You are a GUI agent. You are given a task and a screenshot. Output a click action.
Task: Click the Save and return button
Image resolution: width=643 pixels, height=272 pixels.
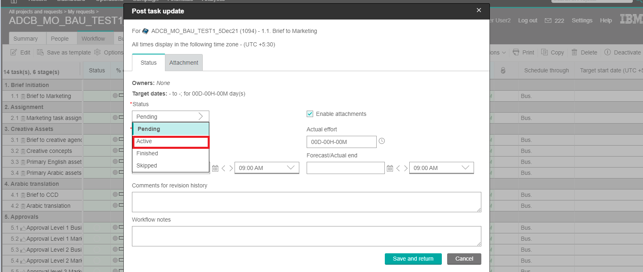pos(413,259)
